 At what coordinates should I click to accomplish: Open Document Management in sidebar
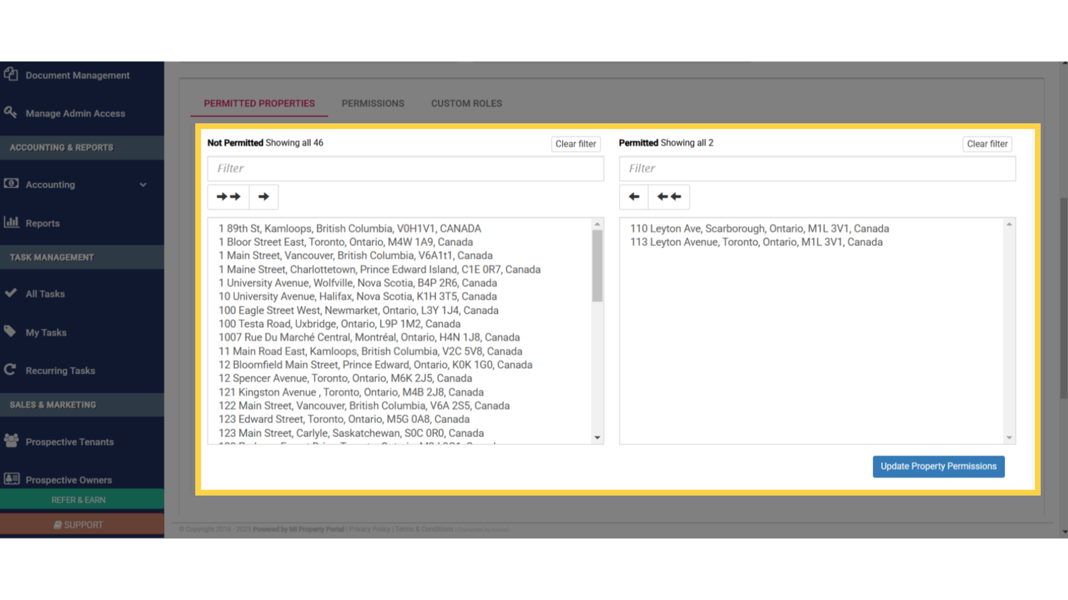click(x=77, y=75)
